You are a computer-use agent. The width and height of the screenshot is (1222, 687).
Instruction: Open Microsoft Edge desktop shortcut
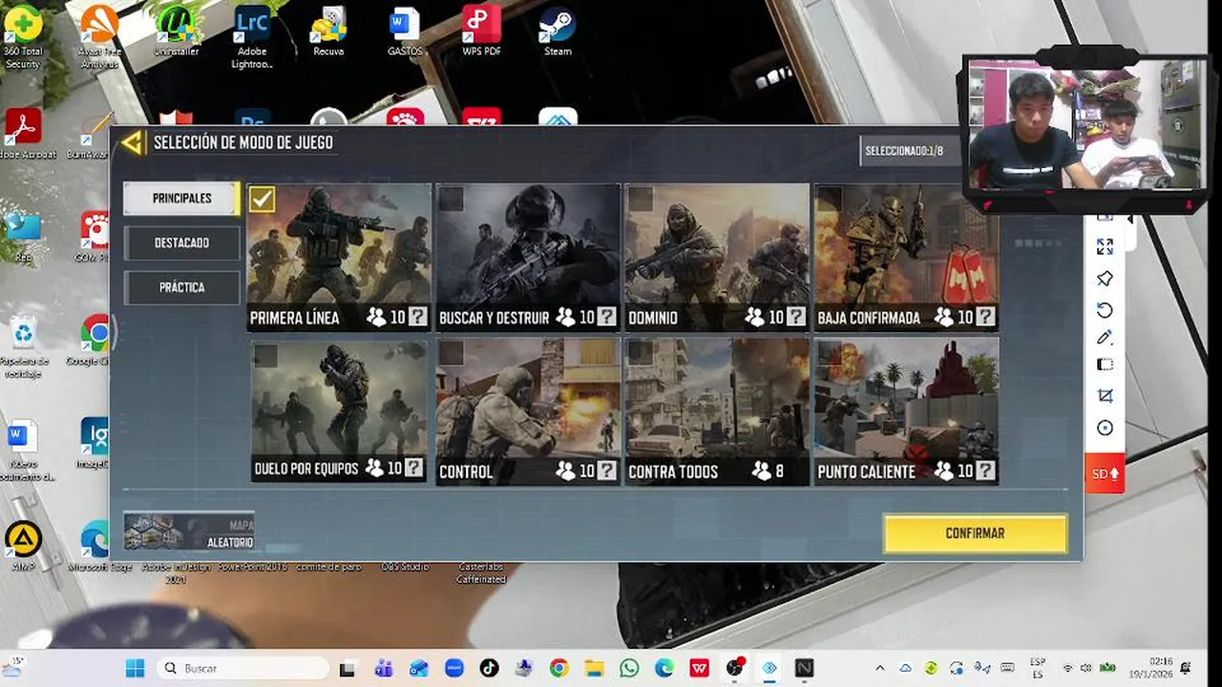95,547
